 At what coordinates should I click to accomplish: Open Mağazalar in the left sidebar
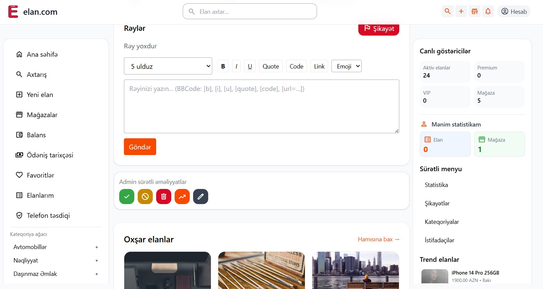(42, 115)
